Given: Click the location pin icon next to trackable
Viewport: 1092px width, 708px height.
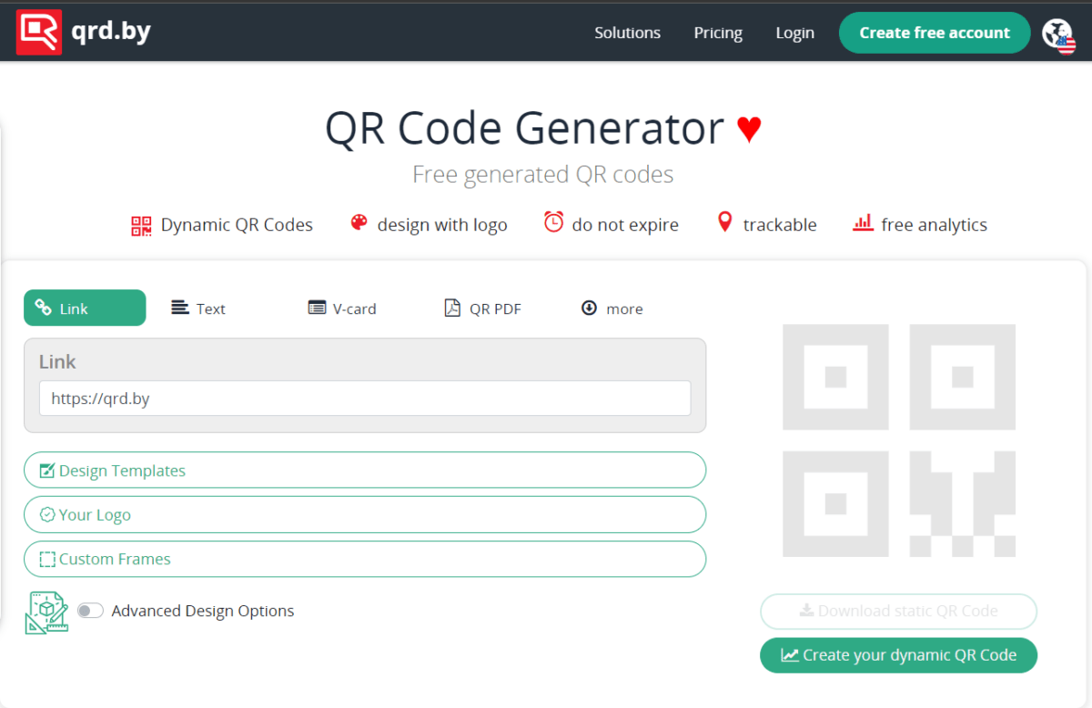Looking at the screenshot, I should pos(724,222).
